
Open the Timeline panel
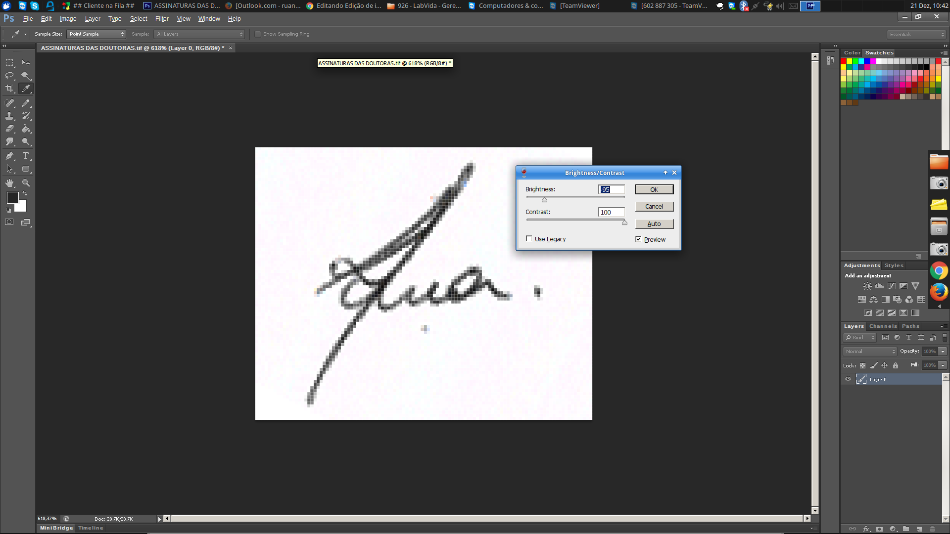pyautogui.click(x=91, y=528)
